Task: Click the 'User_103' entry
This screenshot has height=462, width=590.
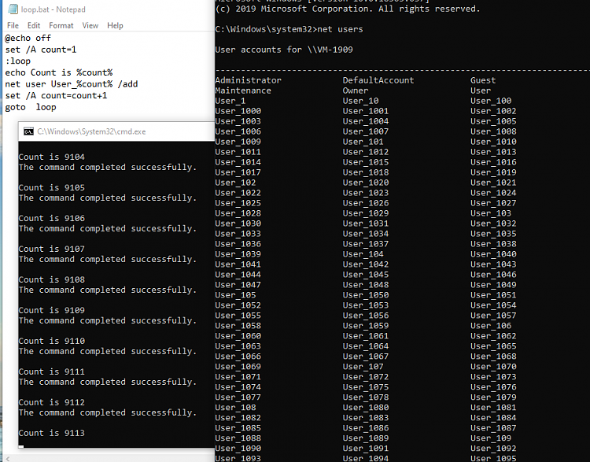Action: pos(491,213)
